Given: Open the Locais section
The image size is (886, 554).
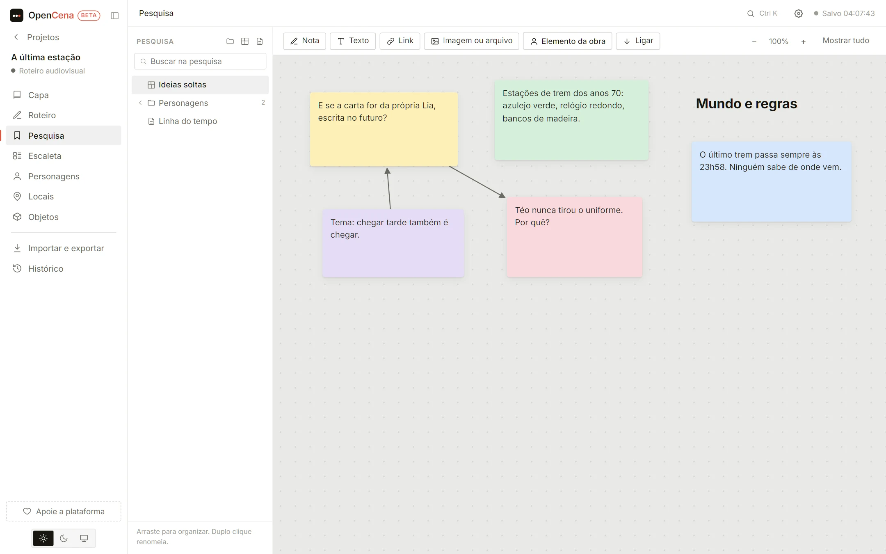Looking at the screenshot, I should (64, 197).
